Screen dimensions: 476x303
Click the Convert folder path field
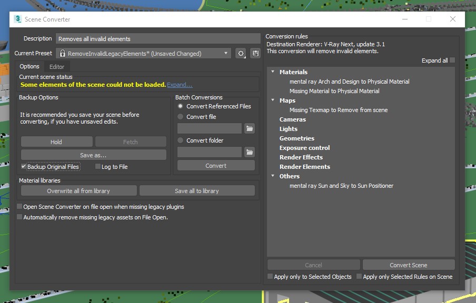point(210,152)
